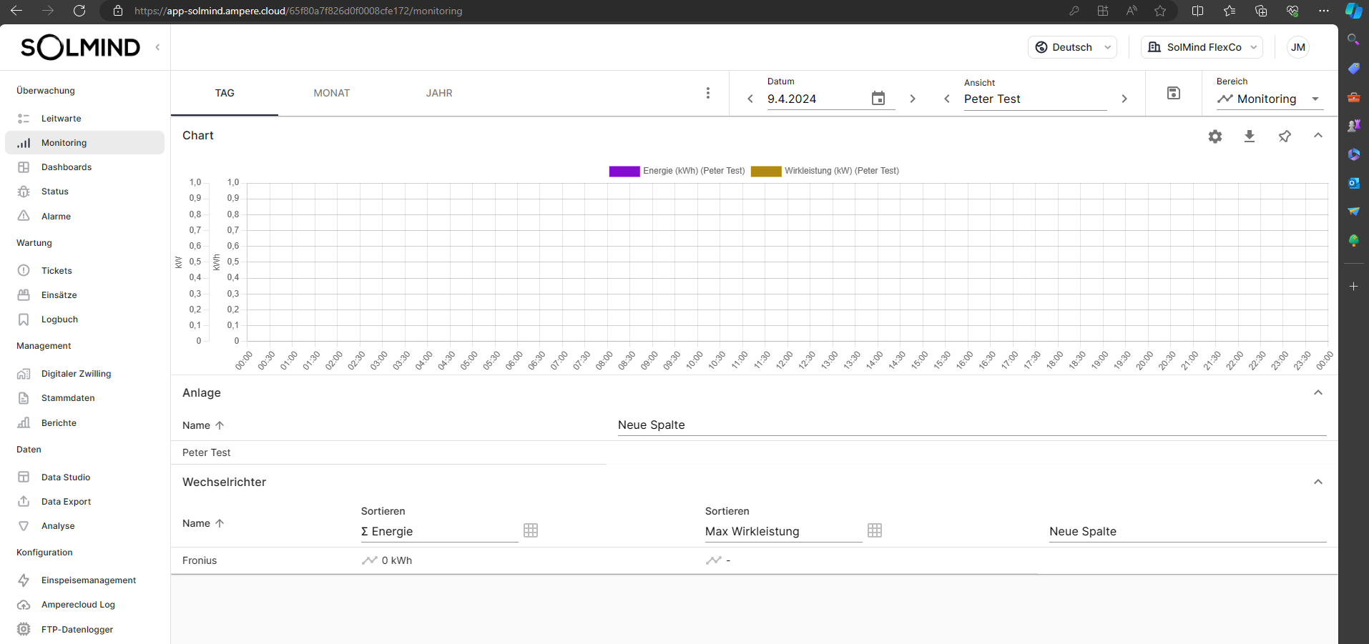Switch to the MONAT tab
The image size is (1369, 644).
(331, 93)
